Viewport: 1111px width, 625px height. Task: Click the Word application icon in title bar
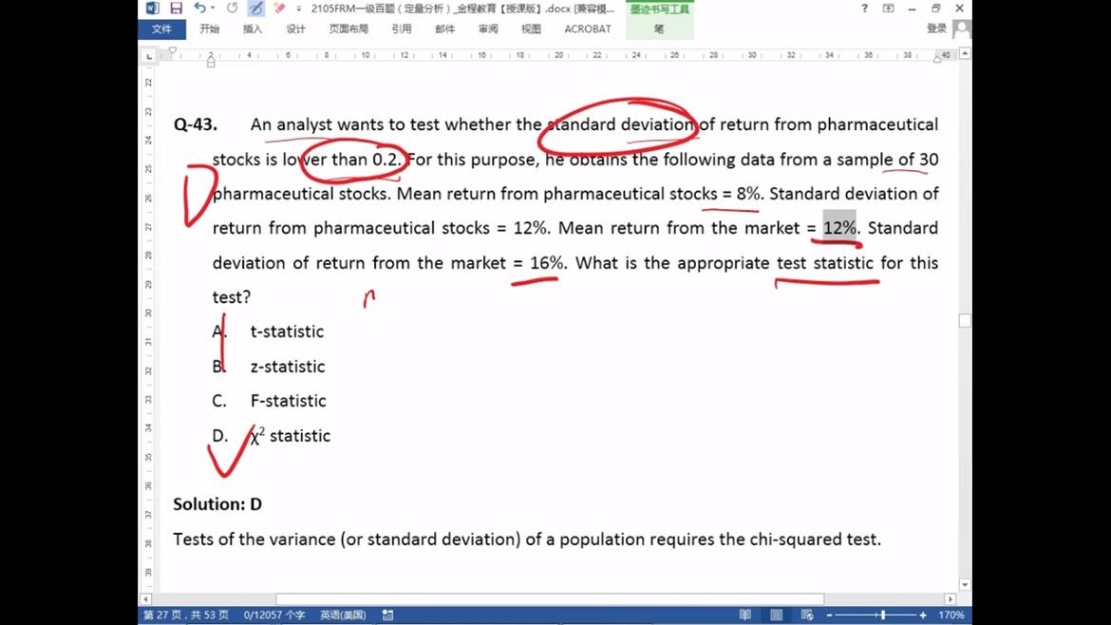[x=152, y=9]
